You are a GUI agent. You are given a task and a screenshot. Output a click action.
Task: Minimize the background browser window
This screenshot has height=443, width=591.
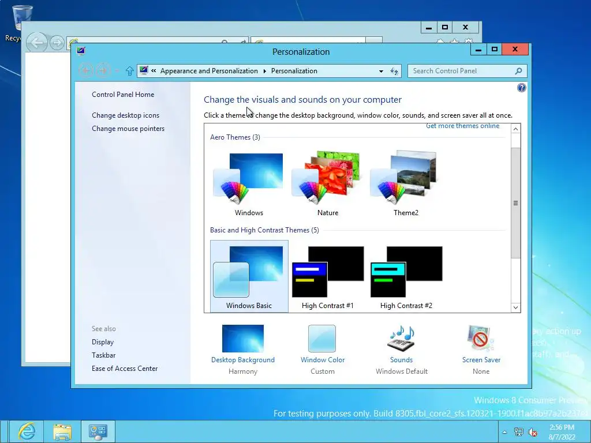(x=429, y=28)
